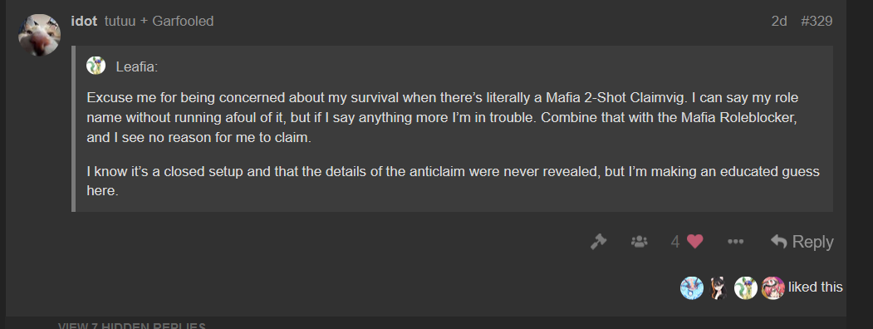Open second liker's dark-haired avatar
873x329 pixels.
[x=719, y=287]
